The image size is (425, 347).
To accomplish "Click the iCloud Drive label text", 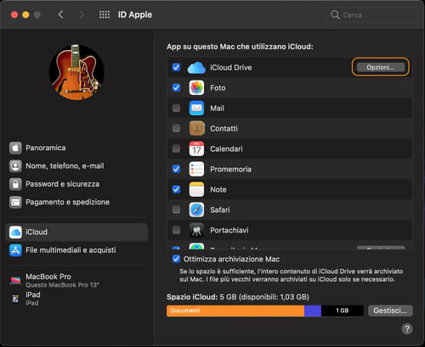I will point(231,67).
